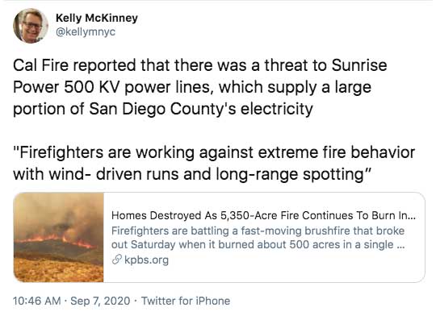
Task: Click the Sep 7, 2020 date
Action: click(100, 301)
